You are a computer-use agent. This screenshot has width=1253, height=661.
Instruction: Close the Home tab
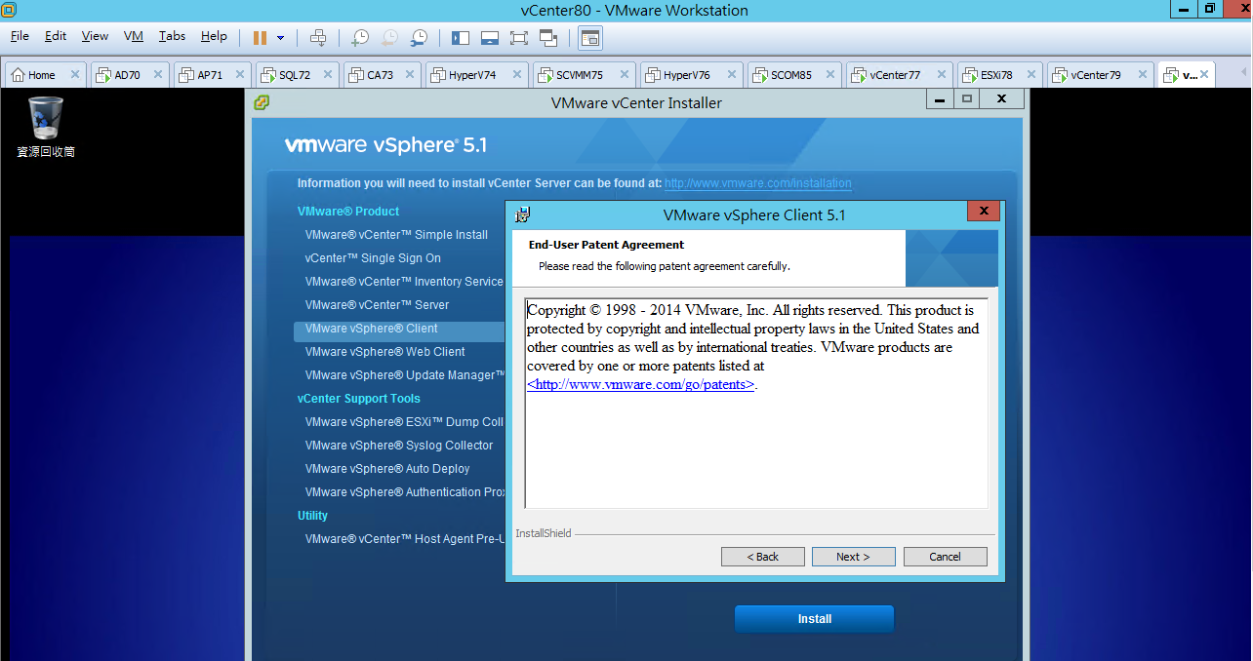tap(75, 75)
